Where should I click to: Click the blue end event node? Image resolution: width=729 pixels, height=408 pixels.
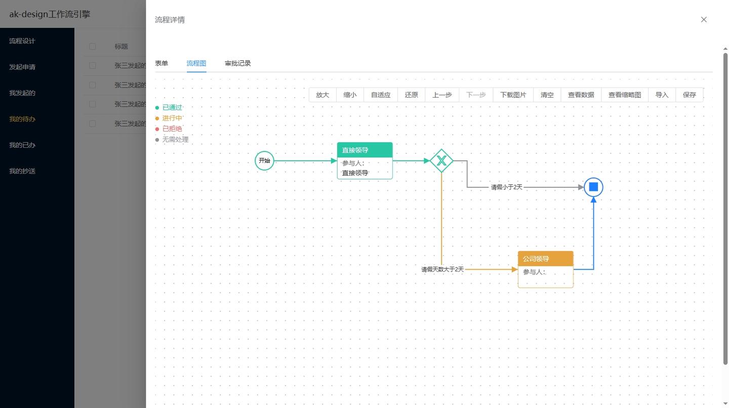[593, 187]
